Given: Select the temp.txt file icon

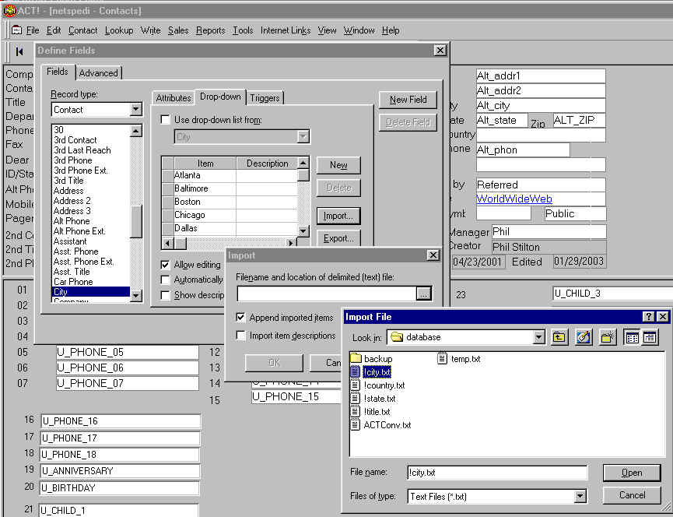Looking at the screenshot, I should (x=442, y=358).
